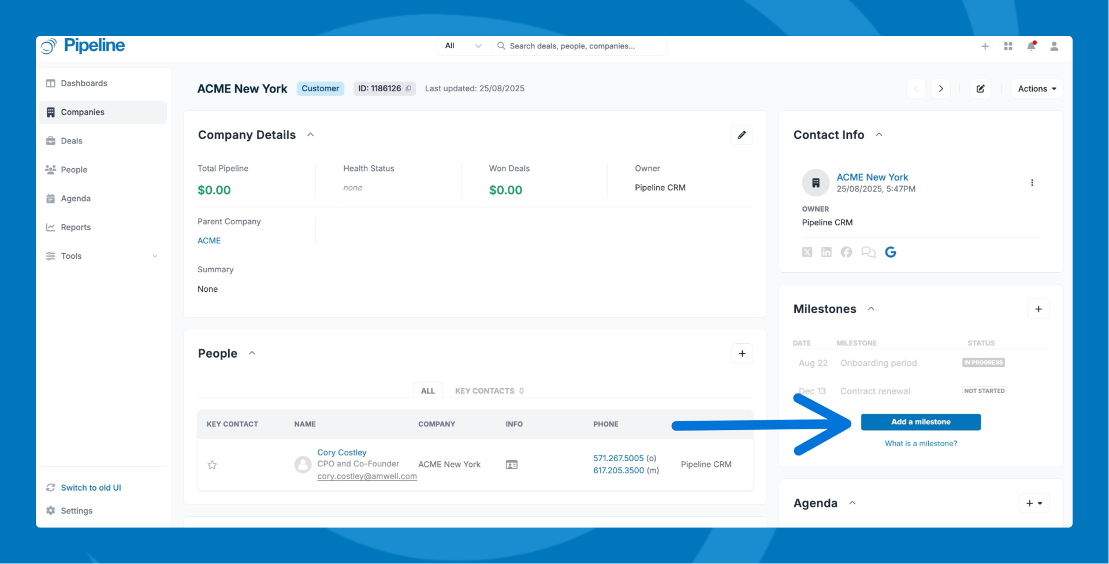The height and width of the screenshot is (564, 1109).
Task: Edit Company Details with pencil icon
Action: [742, 135]
